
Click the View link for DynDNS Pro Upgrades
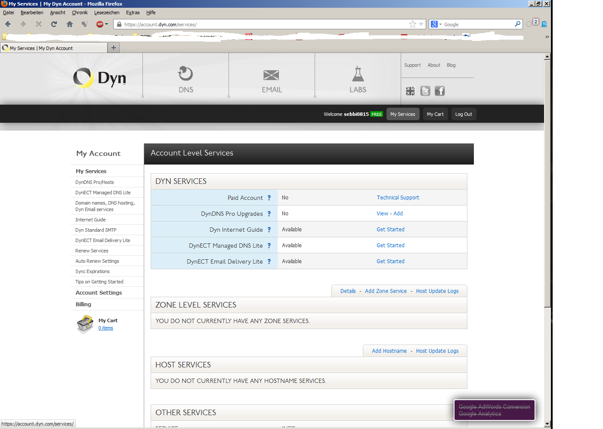click(382, 214)
